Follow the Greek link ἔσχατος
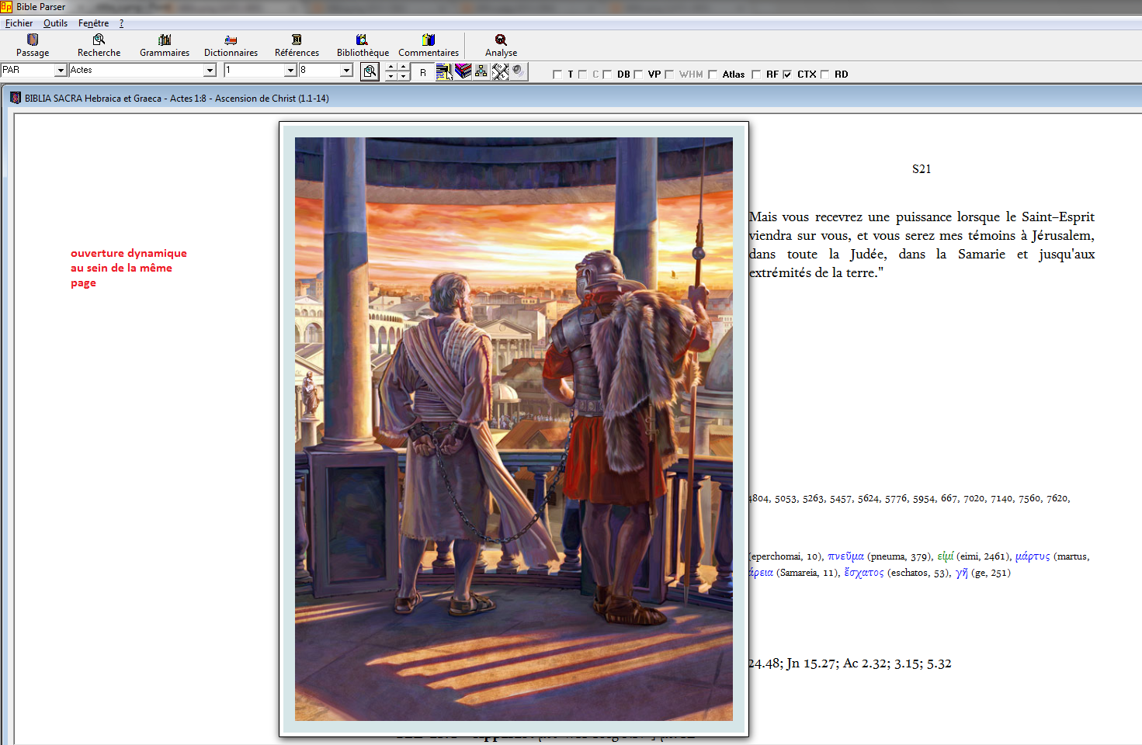The width and height of the screenshot is (1142, 745). (x=864, y=573)
